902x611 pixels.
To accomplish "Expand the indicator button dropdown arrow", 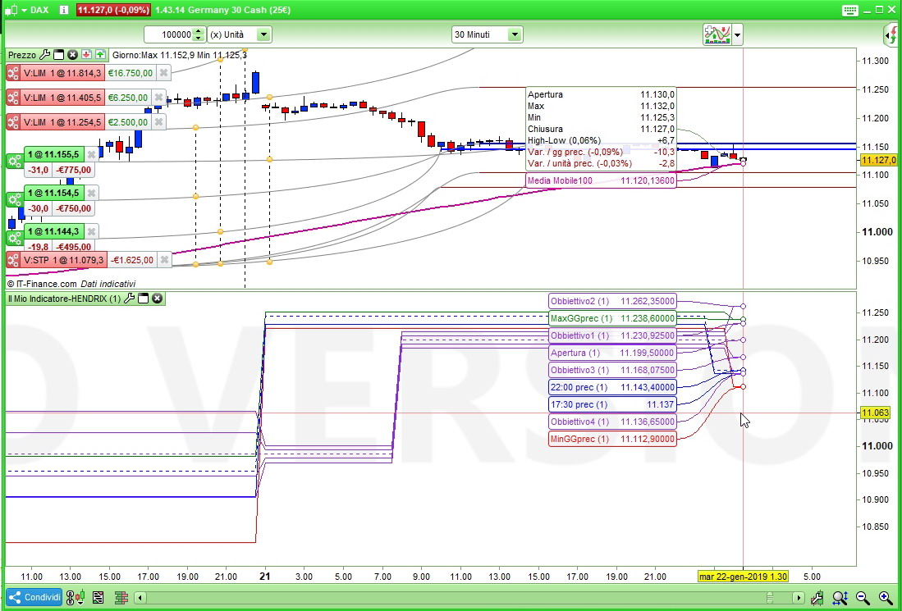I will tap(738, 34).
